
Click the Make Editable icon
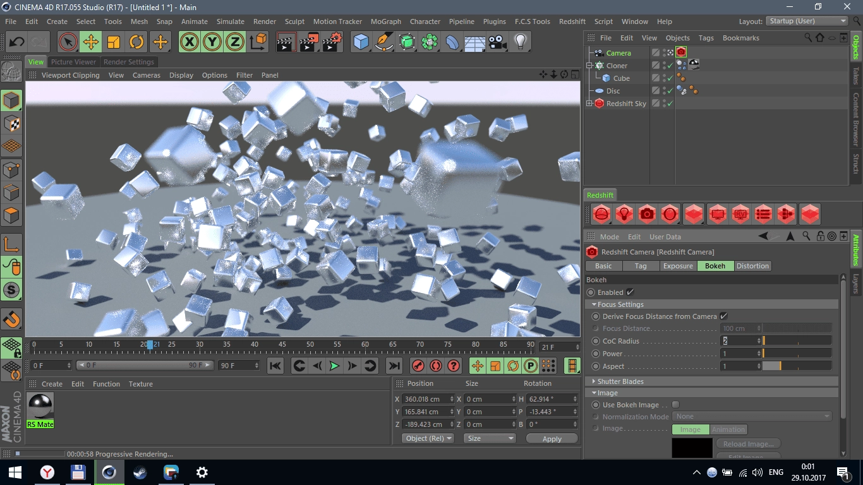11,73
